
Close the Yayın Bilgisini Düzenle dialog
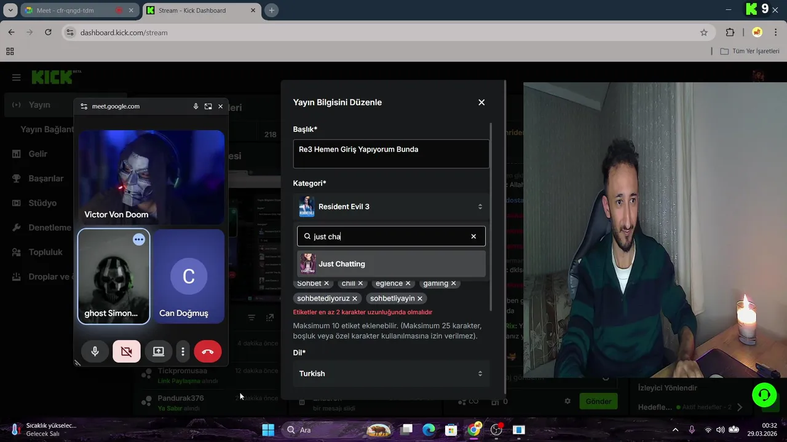coord(481,103)
